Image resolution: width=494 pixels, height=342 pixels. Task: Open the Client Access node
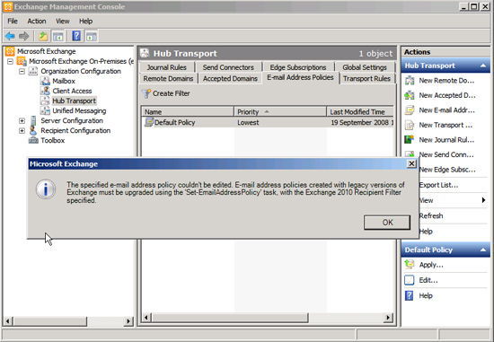point(72,91)
